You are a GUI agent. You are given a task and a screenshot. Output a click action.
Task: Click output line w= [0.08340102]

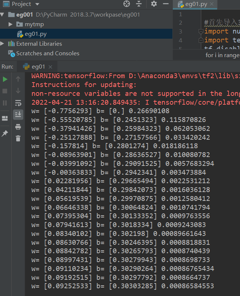point(119,234)
